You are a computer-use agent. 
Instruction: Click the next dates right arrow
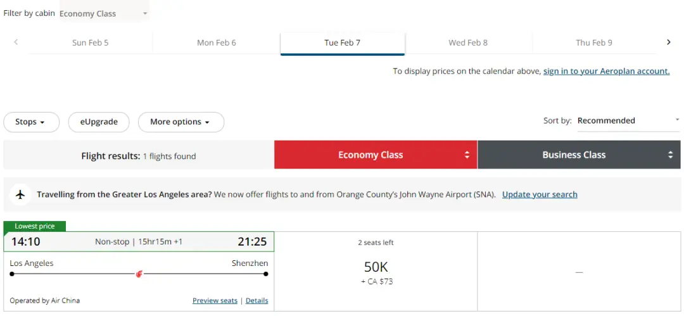(668, 42)
